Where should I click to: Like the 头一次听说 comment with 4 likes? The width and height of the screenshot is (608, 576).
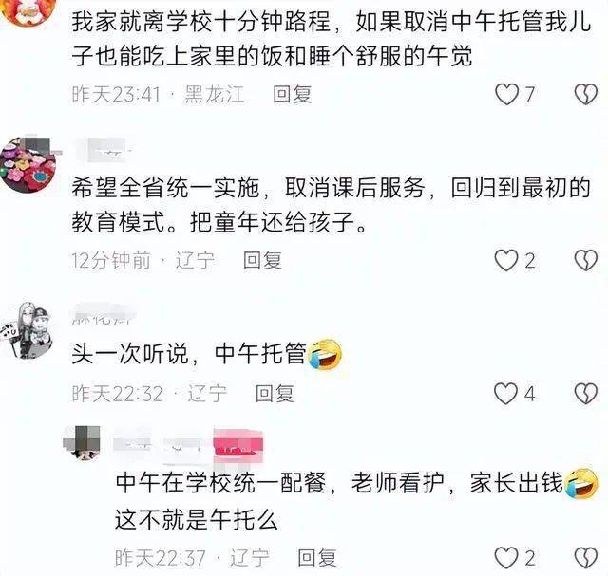point(506,394)
